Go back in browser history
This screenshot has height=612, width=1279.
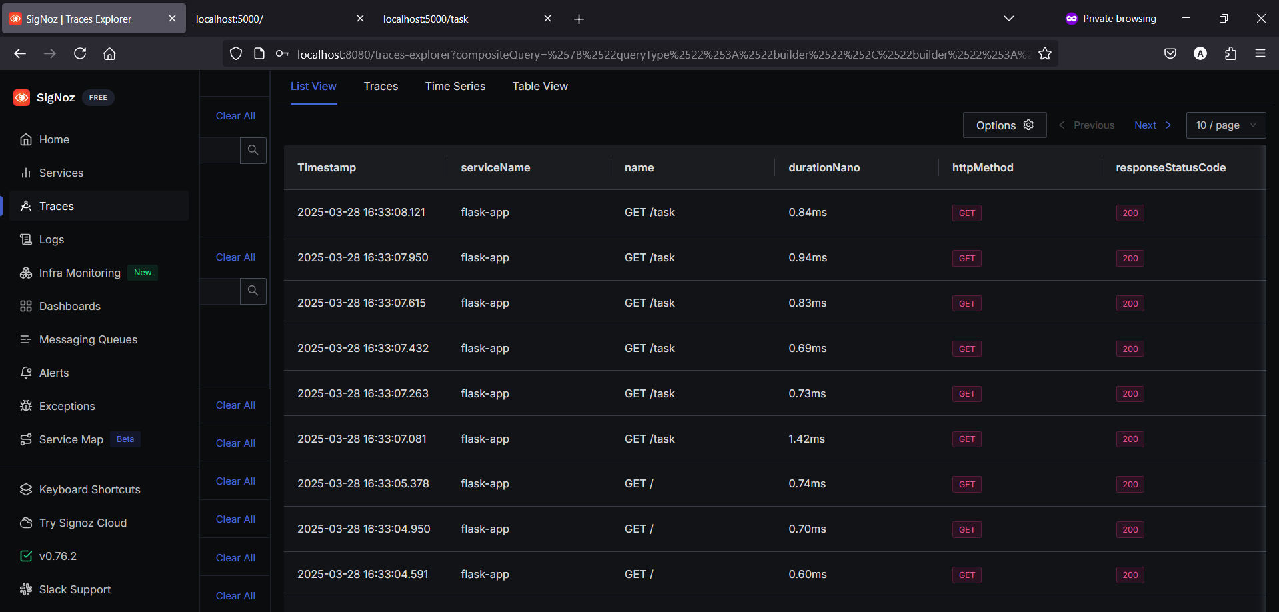[x=20, y=53]
